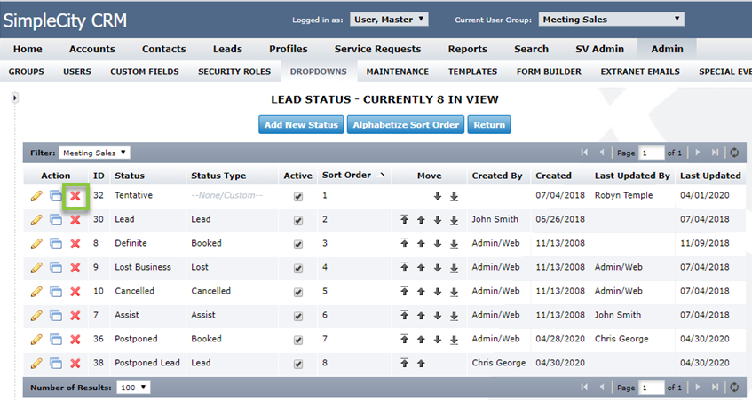Go to last page in top pager
This screenshot has height=400, width=752.
(715, 153)
